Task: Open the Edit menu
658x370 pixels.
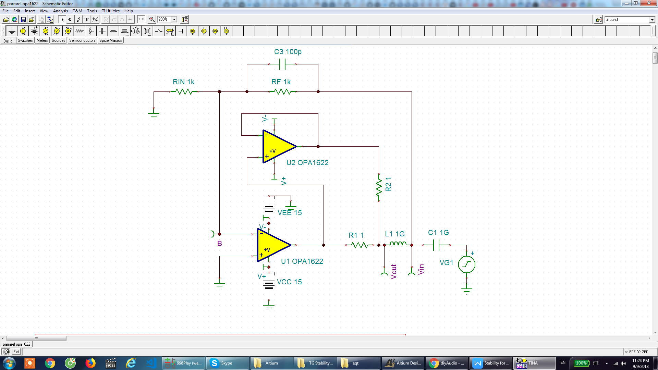Action: 17,11
